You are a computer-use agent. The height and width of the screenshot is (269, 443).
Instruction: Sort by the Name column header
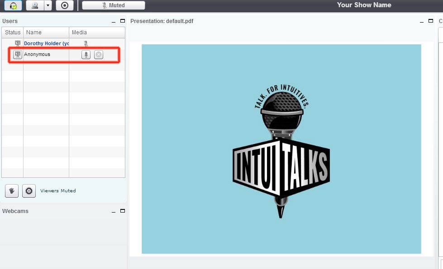tap(46, 32)
